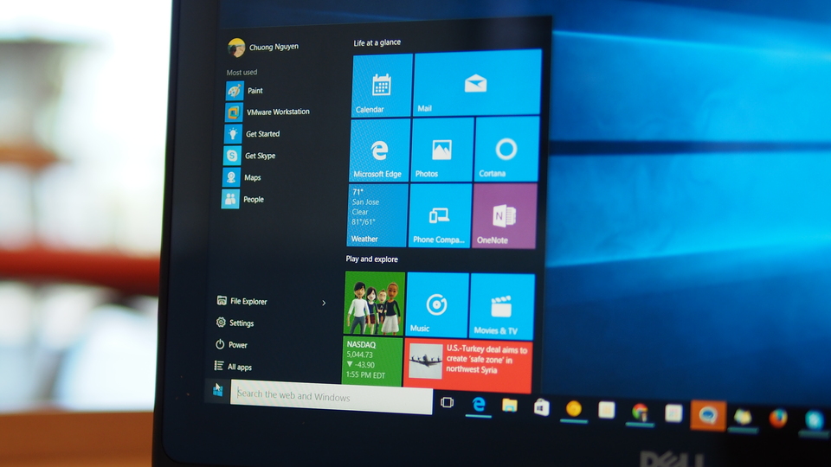Click the Life at a glance group heading

click(377, 43)
